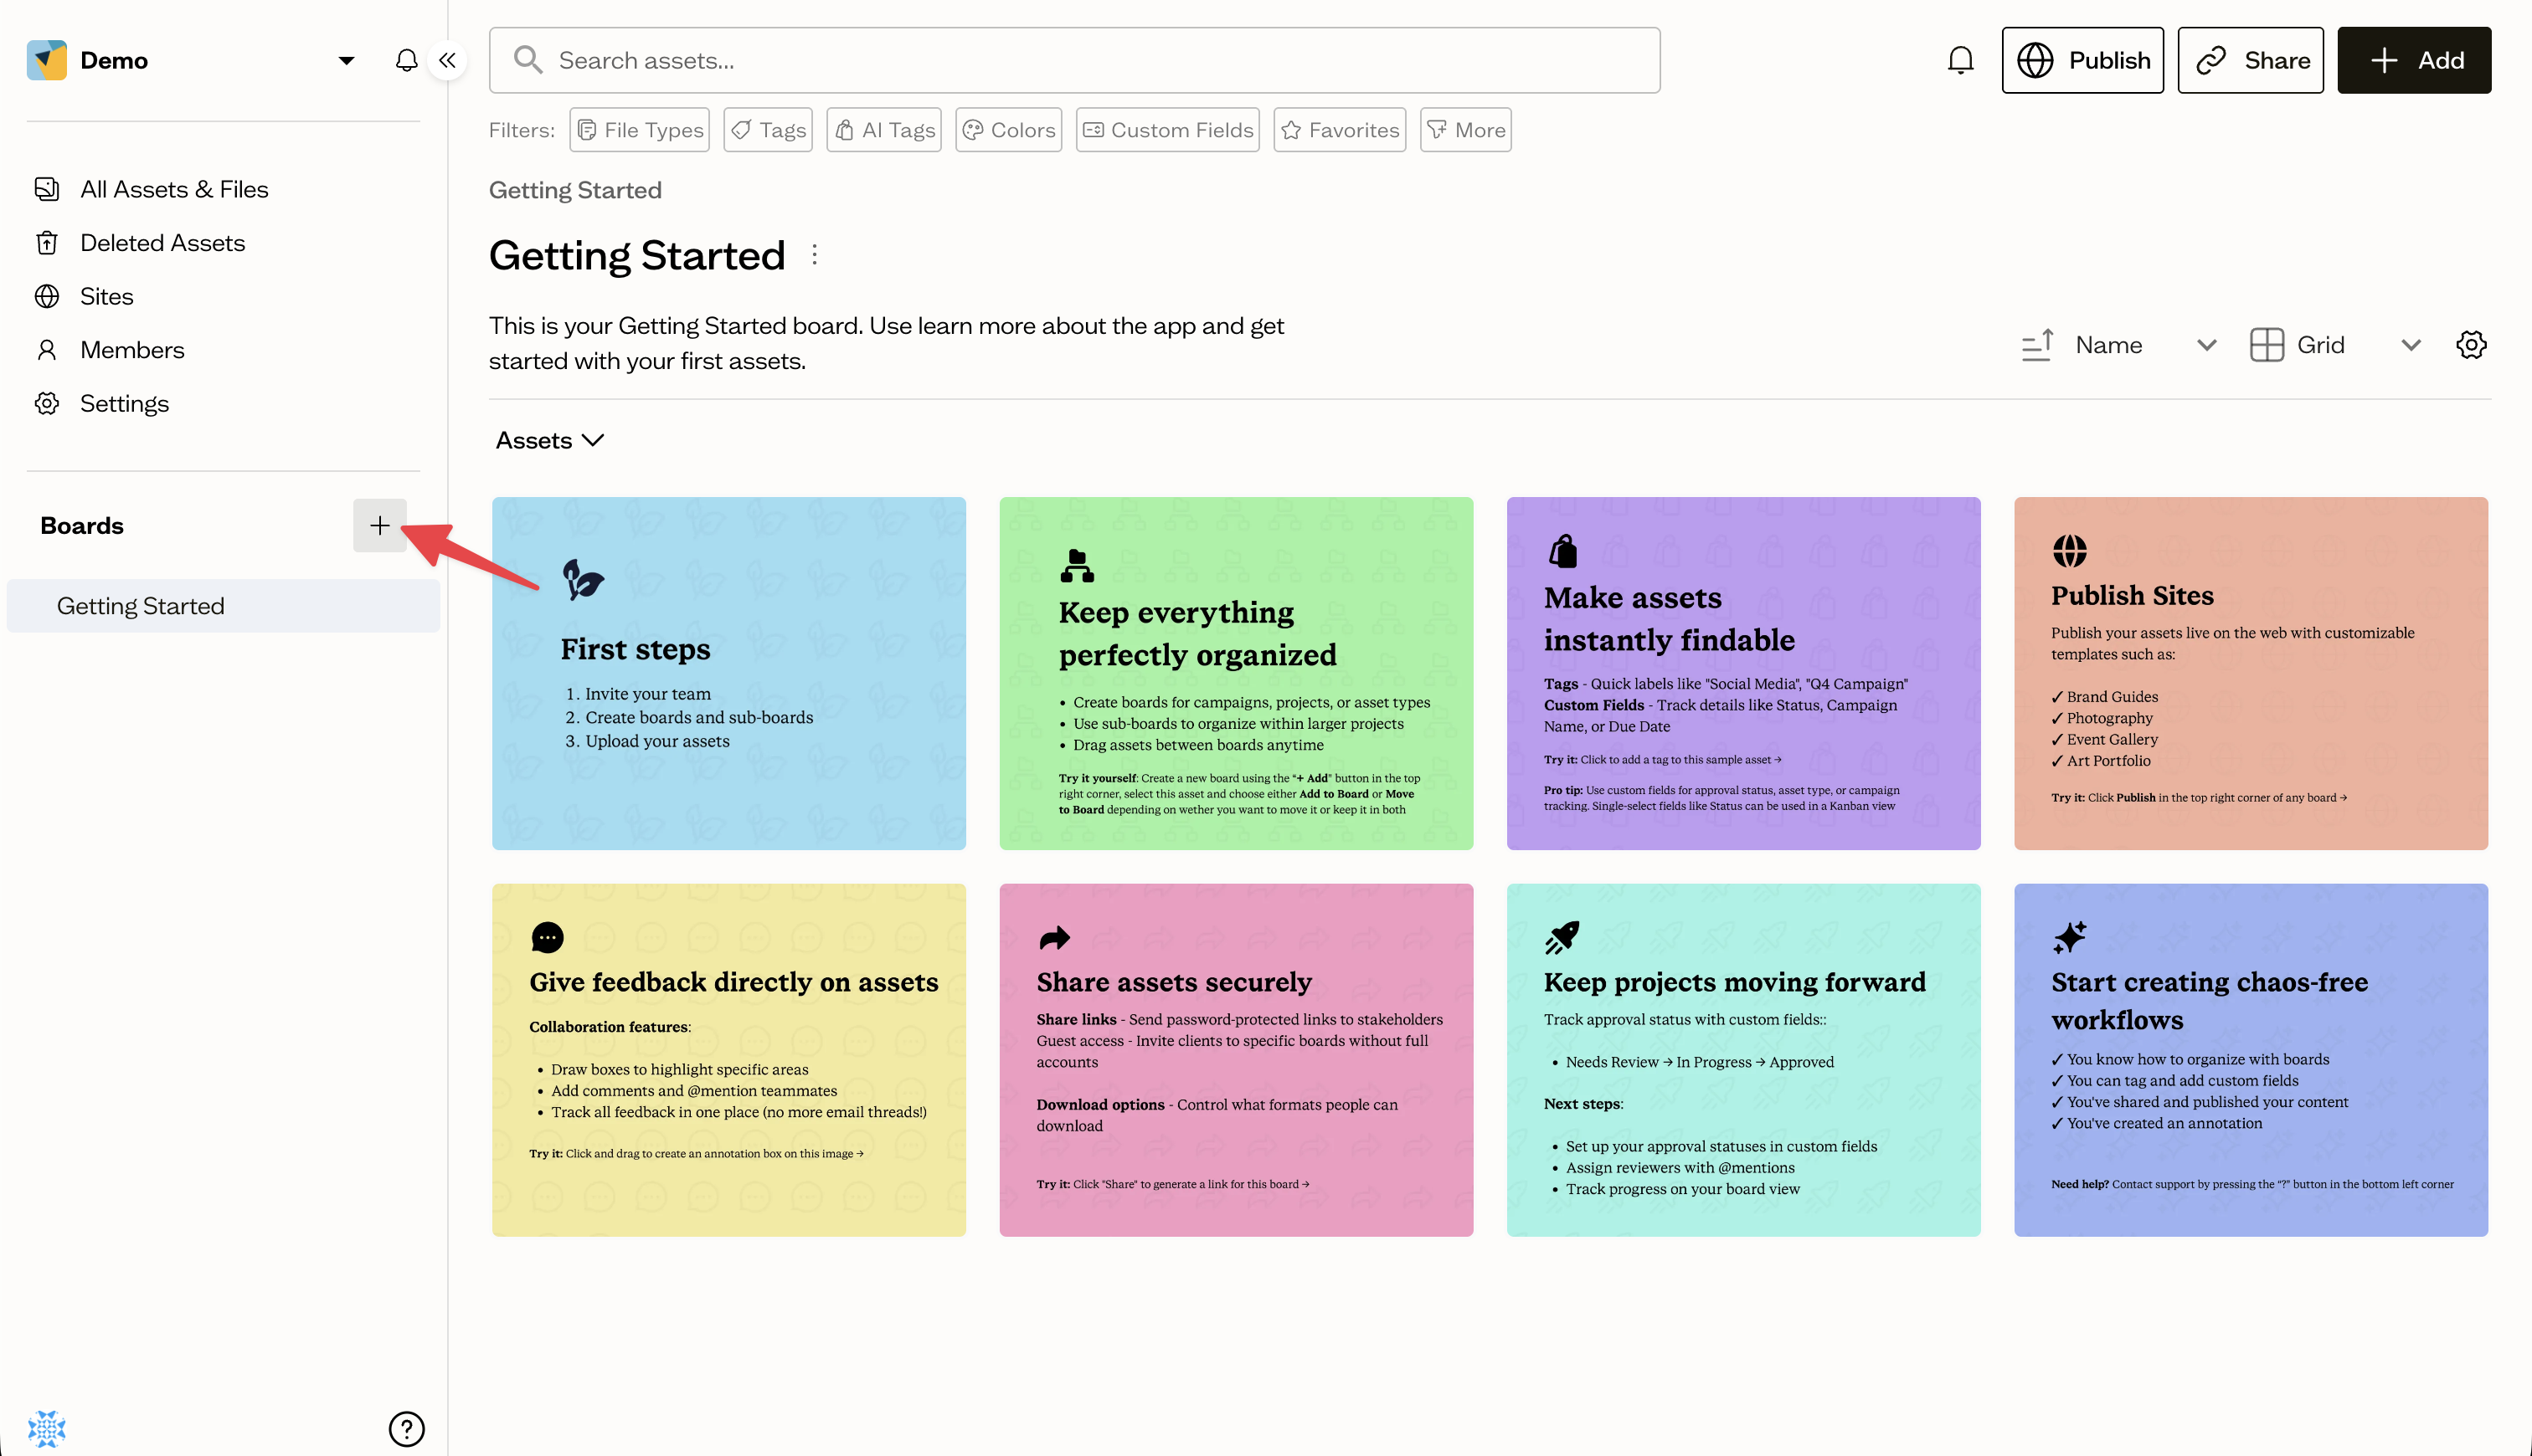This screenshot has height=1456, width=2532.
Task: Click the Share button
Action: [2250, 60]
